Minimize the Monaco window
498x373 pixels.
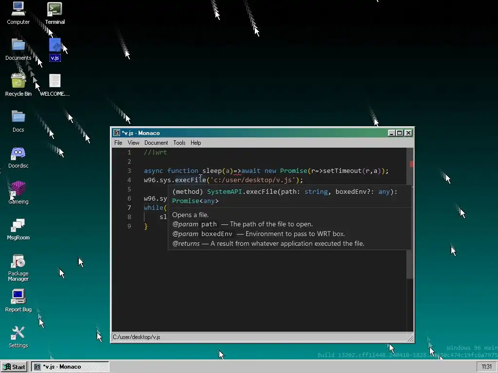point(391,133)
